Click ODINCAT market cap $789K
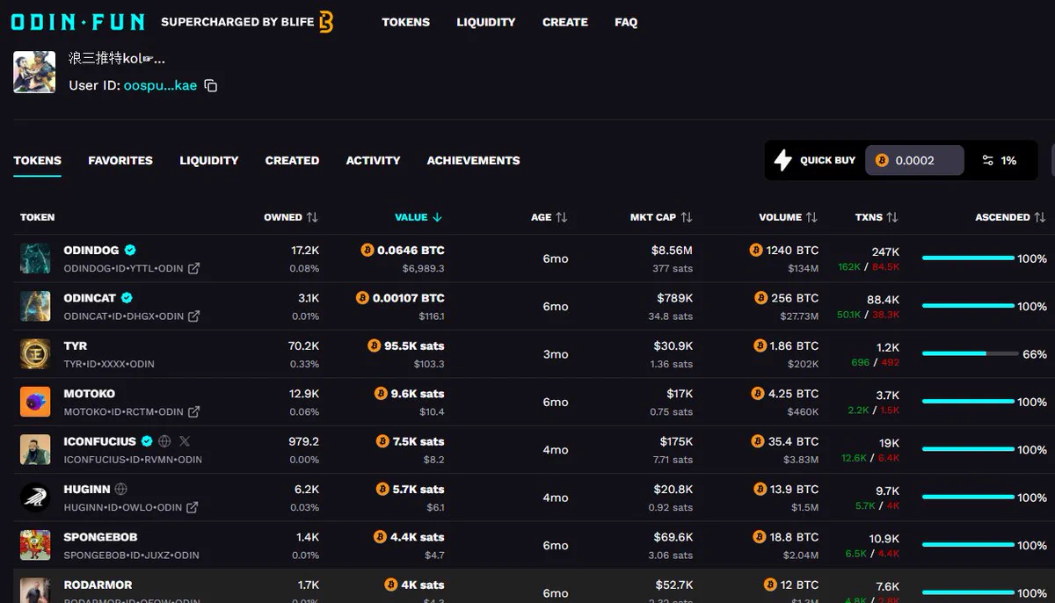This screenshot has height=603, width=1055. point(675,298)
